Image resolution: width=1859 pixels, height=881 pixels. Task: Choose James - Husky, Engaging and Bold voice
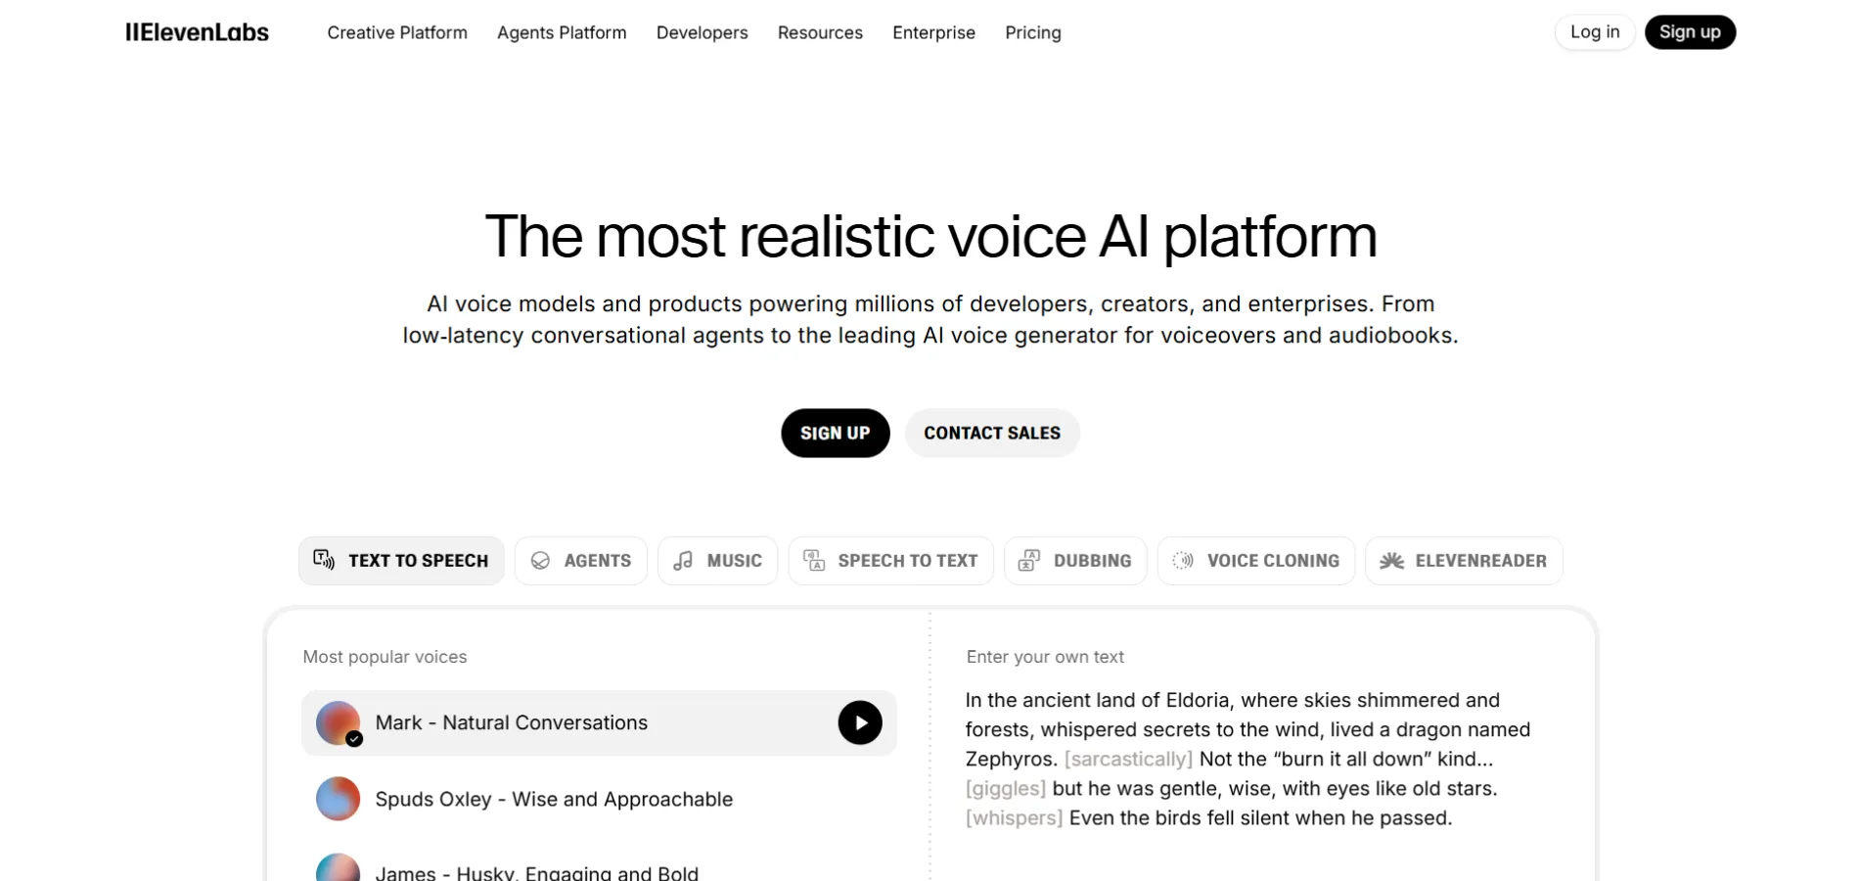click(x=536, y=872)
